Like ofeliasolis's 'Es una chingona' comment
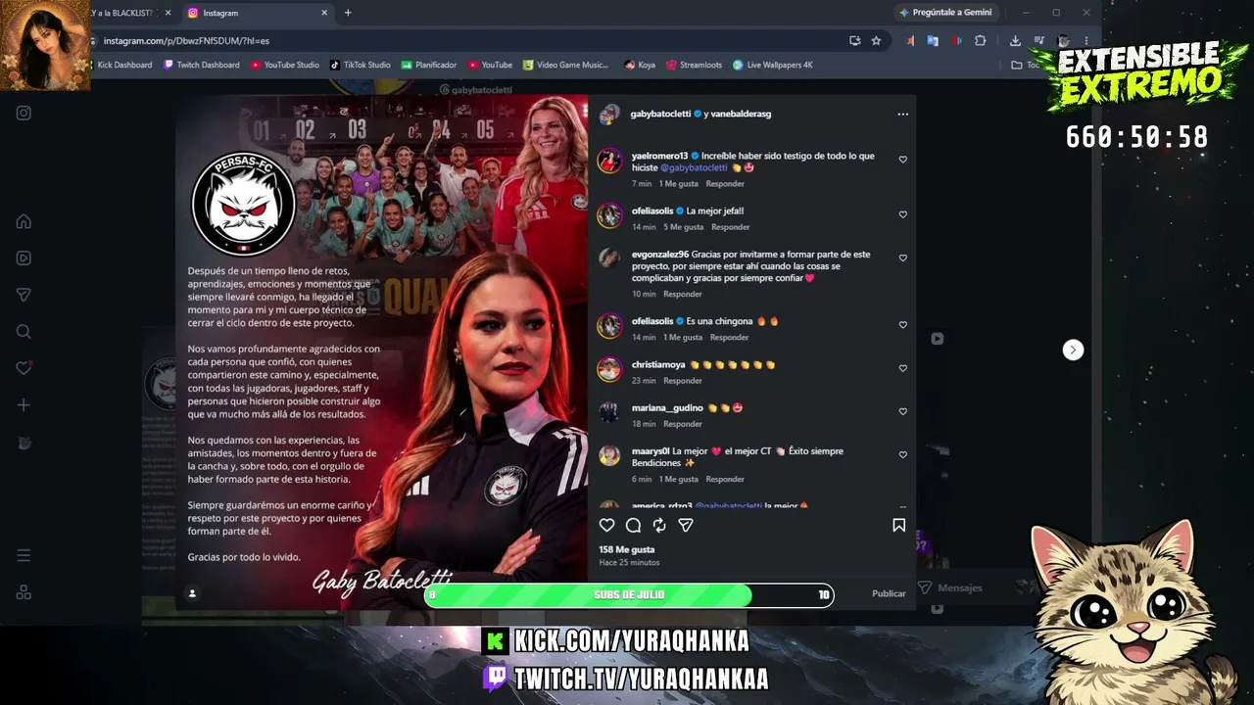This screenshot has height=705, width=1254. coord(903,325)
